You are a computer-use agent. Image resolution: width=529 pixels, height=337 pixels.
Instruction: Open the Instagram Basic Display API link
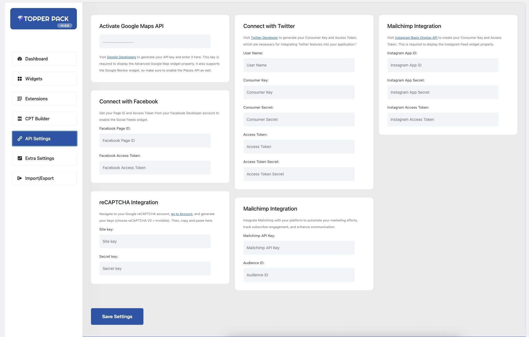(416, 38)
